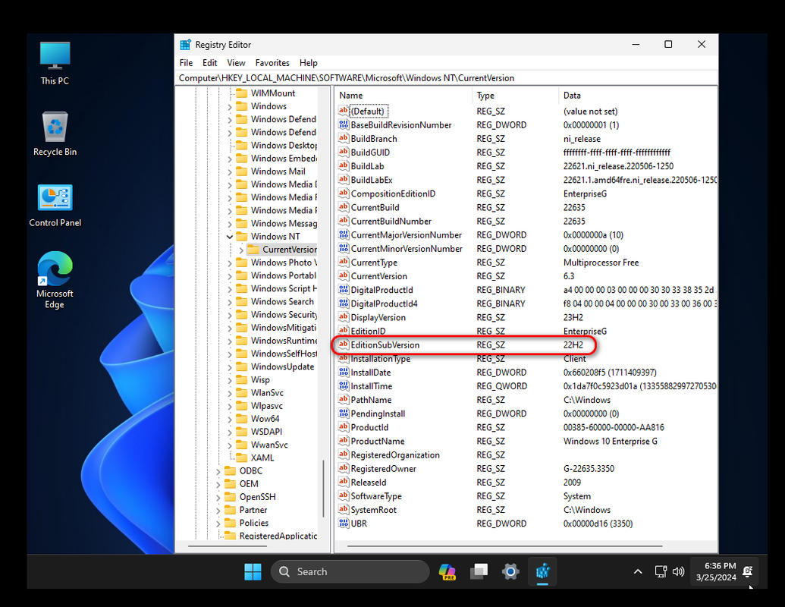This screenshot has width=785, height=607.
Task: Select Registry Editor taskbar icon
Action: pyautogui.click(x=542, y=571)
